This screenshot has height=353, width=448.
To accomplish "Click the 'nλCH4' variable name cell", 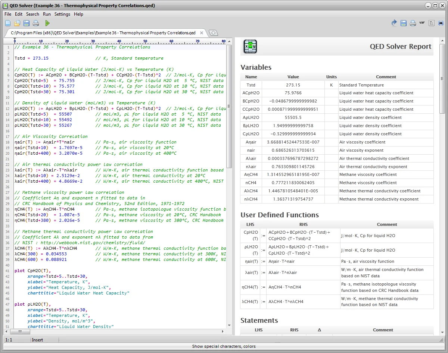I will 251,199.
